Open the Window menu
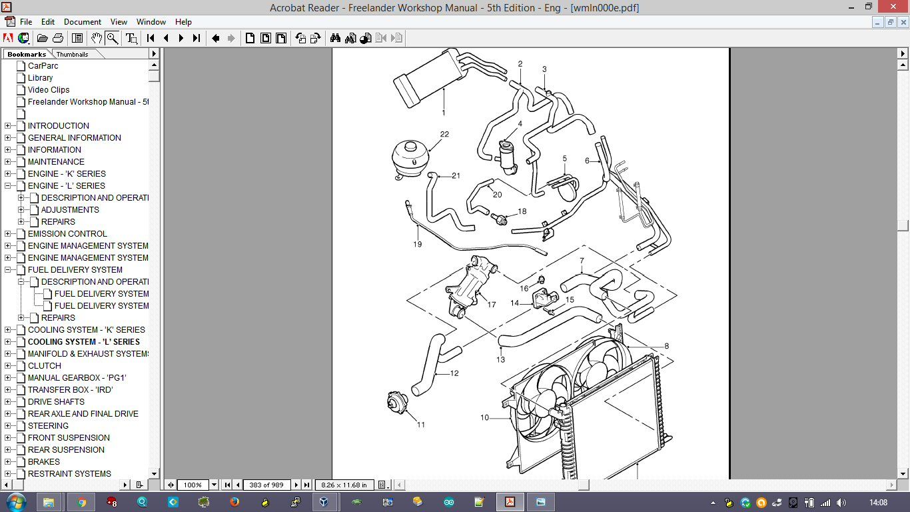910x512 pixels. click(x=151, y=22)
